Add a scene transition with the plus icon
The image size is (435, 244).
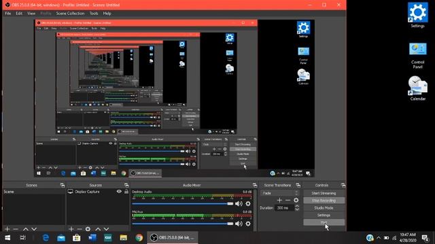(279, 200)
